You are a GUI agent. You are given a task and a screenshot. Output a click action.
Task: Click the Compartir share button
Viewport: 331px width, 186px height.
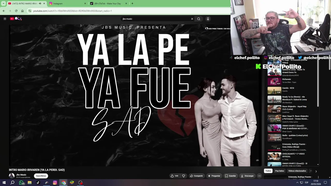(197, 176)
